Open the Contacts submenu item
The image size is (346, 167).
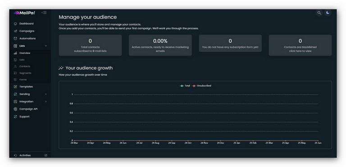pyautogui.click(x=25, y=66)
